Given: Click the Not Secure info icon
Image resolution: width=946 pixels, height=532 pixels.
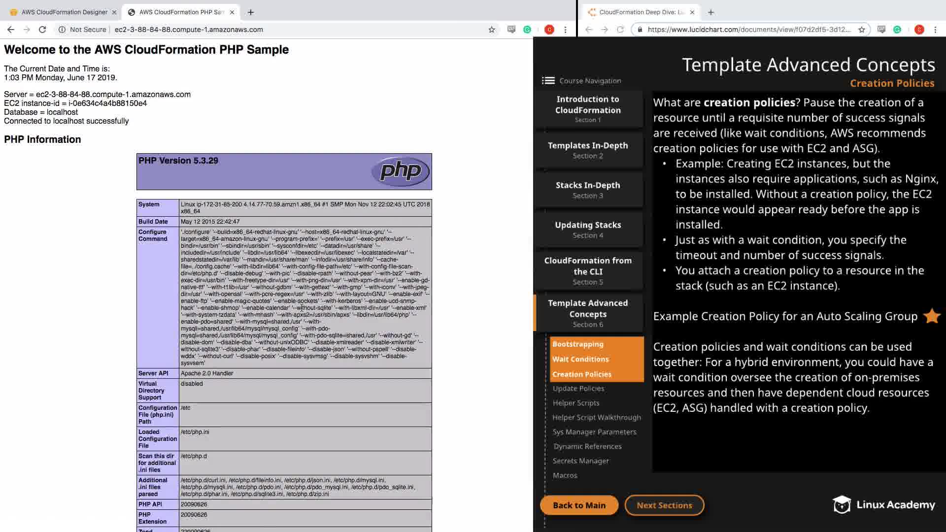Looking at the screenshot, I should pyautogui.click(x=62, y=30).
